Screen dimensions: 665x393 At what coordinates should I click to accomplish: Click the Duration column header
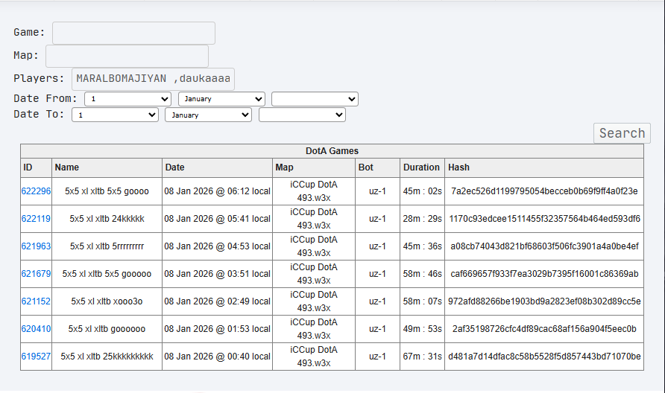pyautogui.click(x=422, y=167)
